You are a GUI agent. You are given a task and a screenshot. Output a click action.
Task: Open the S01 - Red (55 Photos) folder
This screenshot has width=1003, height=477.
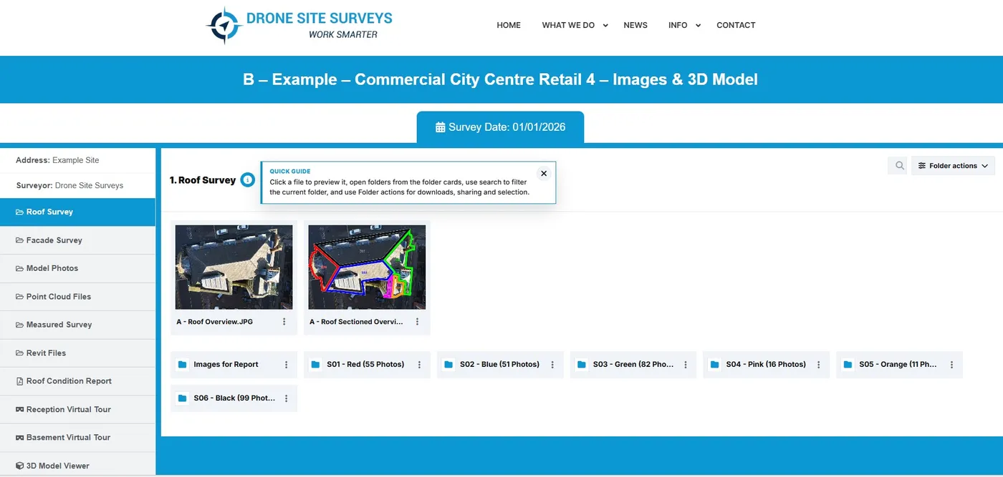pyautogui.click(x=367, y=365)
